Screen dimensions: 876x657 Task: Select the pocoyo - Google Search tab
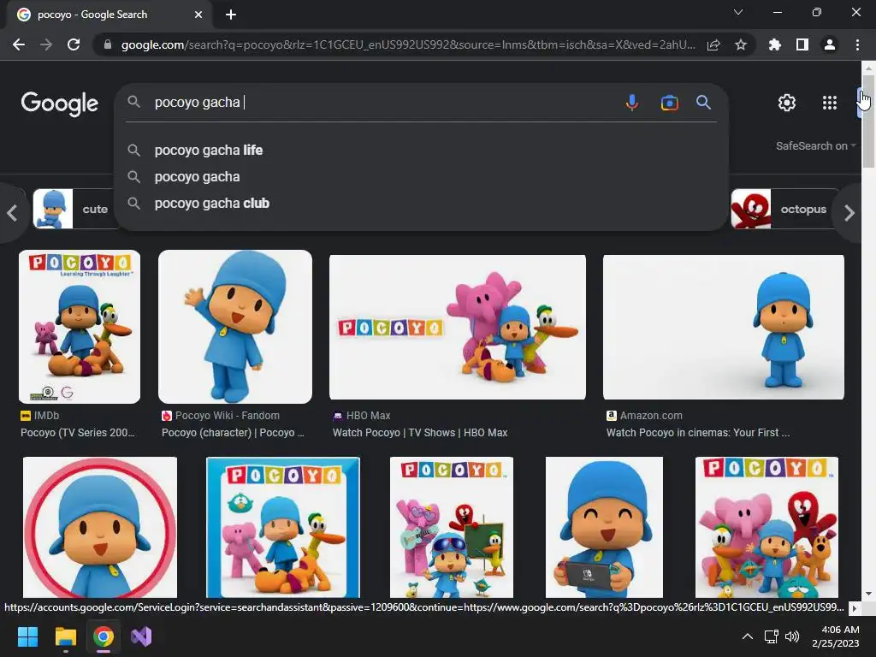(x=109, y=15)
